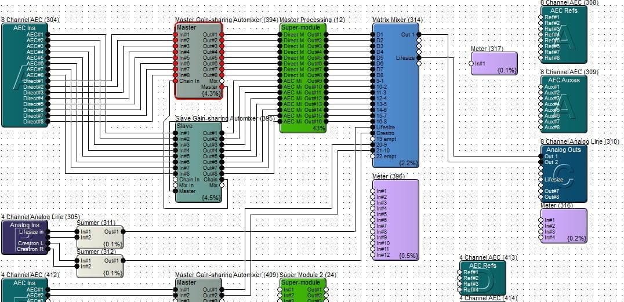
Task: Click the {2.2%} usage label on Matrix Mixer
Action: 408,163
